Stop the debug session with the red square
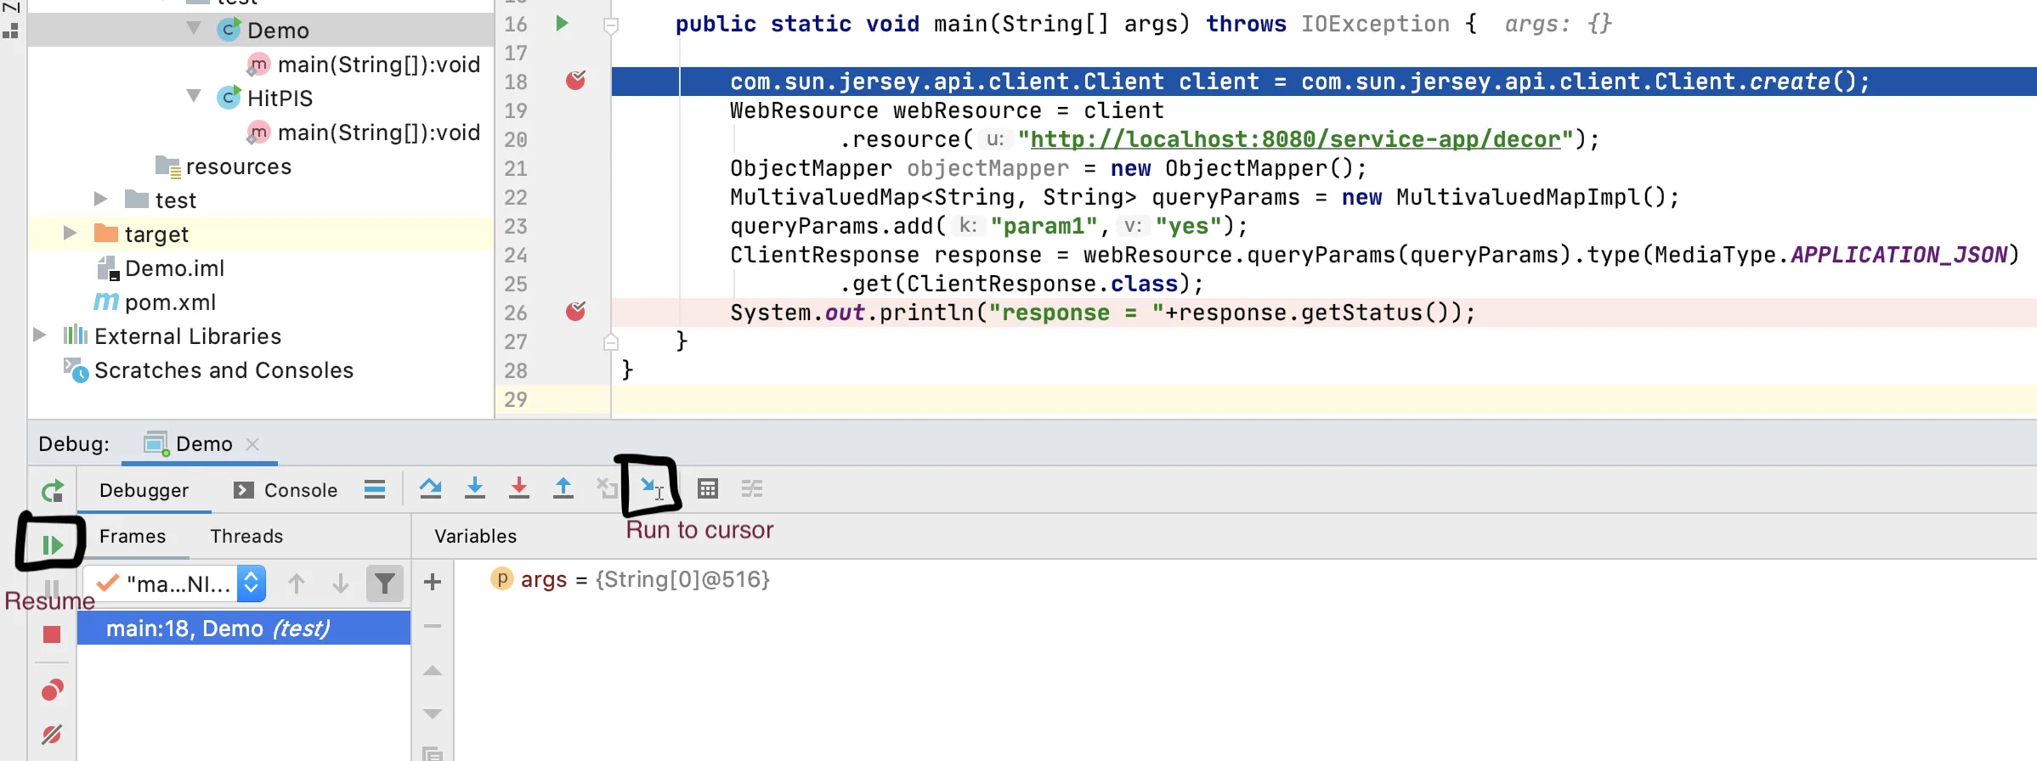2037x761 pixels. tap(52, 634)
